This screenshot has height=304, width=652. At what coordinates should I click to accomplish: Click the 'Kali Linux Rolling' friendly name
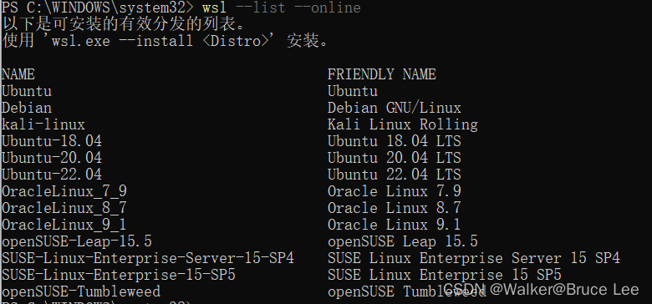pos(403,124)
